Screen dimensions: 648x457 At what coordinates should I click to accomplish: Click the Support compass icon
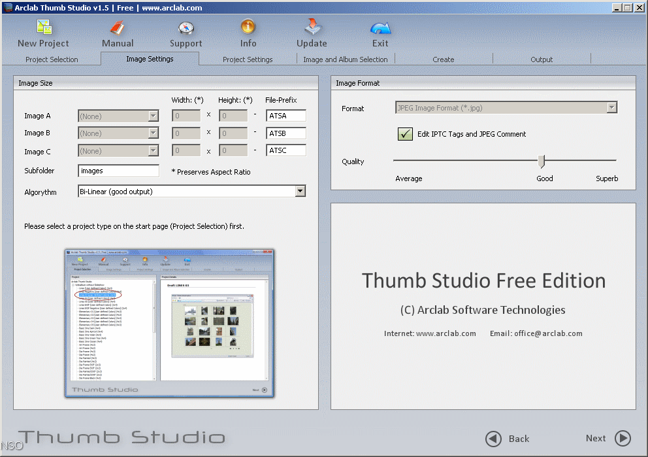[186, 27]
